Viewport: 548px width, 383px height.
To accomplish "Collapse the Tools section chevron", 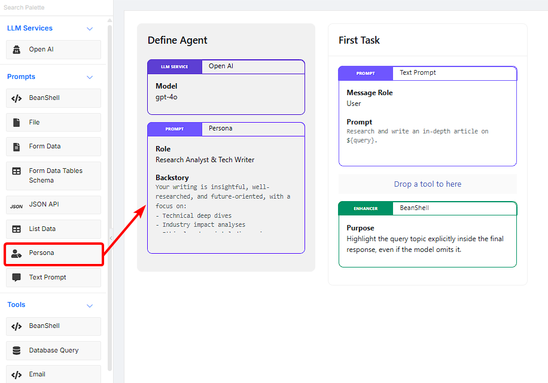I will click(90, 306).
